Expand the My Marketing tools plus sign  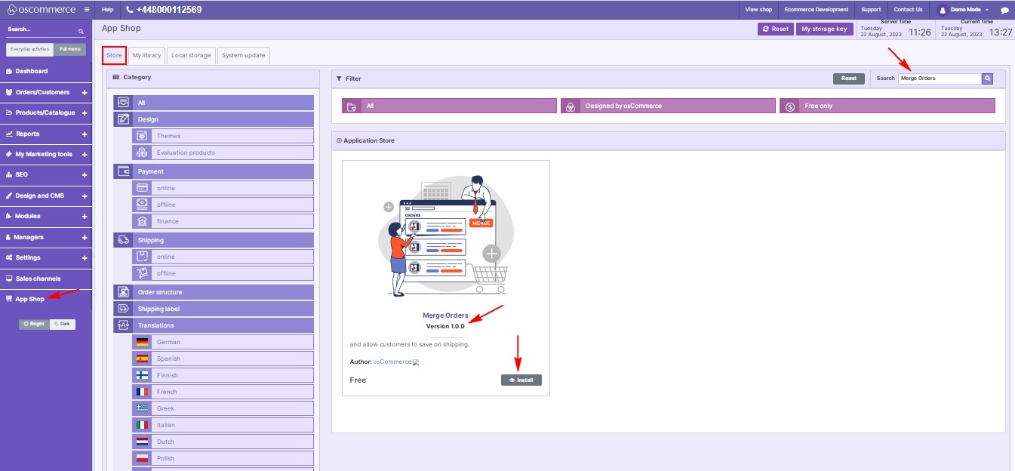tap(85, 155)
